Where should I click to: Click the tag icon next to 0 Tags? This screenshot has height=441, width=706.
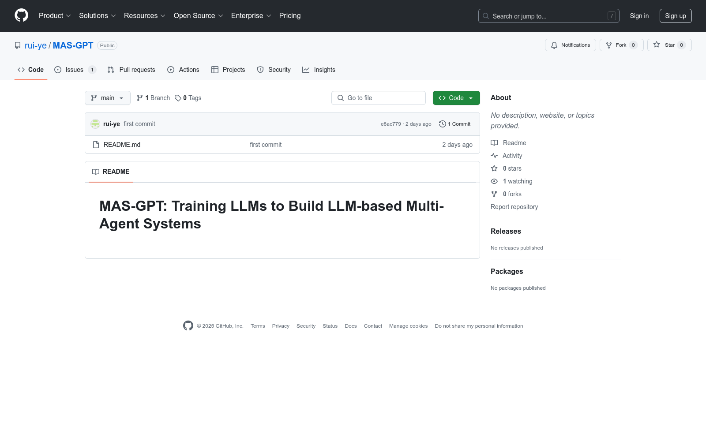click(x=178, y=98)
